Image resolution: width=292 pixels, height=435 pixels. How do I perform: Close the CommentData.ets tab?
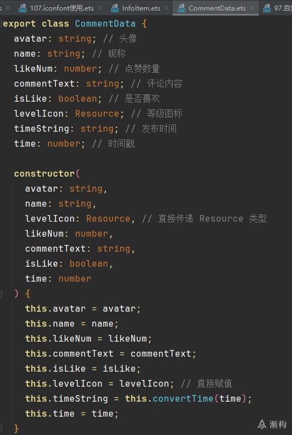pos(252,8)
